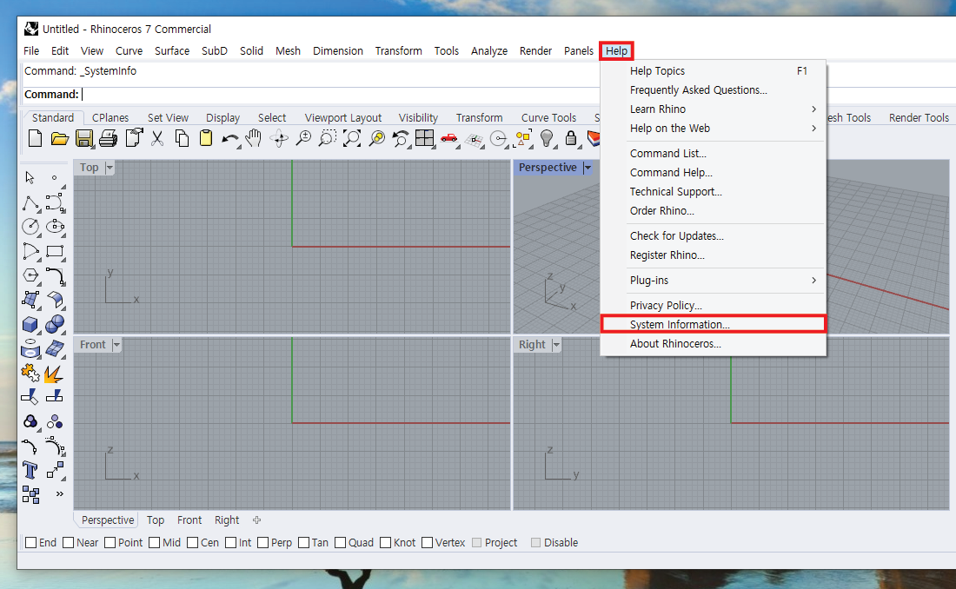Select the Polyline tool

pos(30,203)
